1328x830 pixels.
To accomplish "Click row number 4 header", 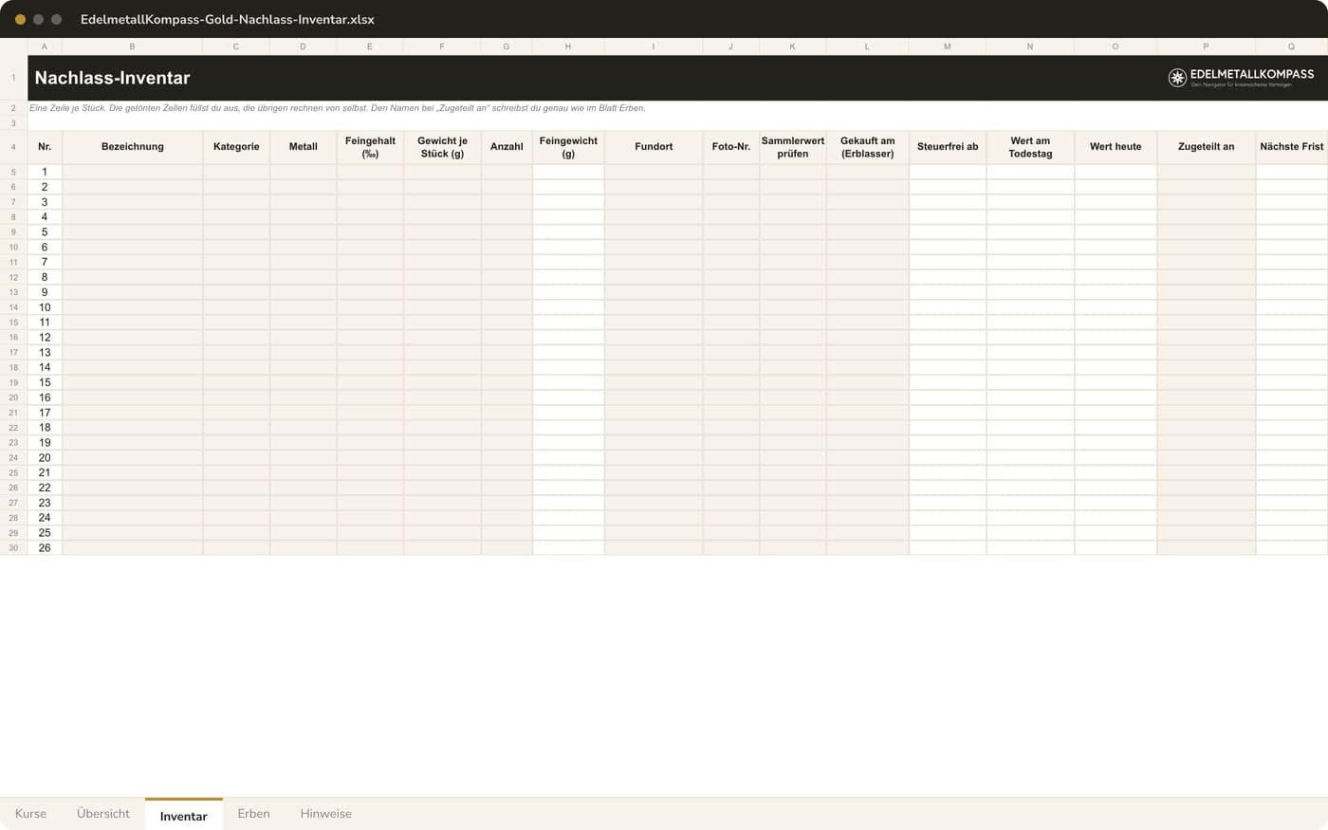I will [13, 147].
